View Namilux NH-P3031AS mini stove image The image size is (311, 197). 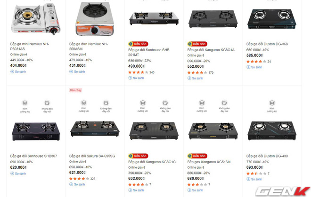click(35, 19)
